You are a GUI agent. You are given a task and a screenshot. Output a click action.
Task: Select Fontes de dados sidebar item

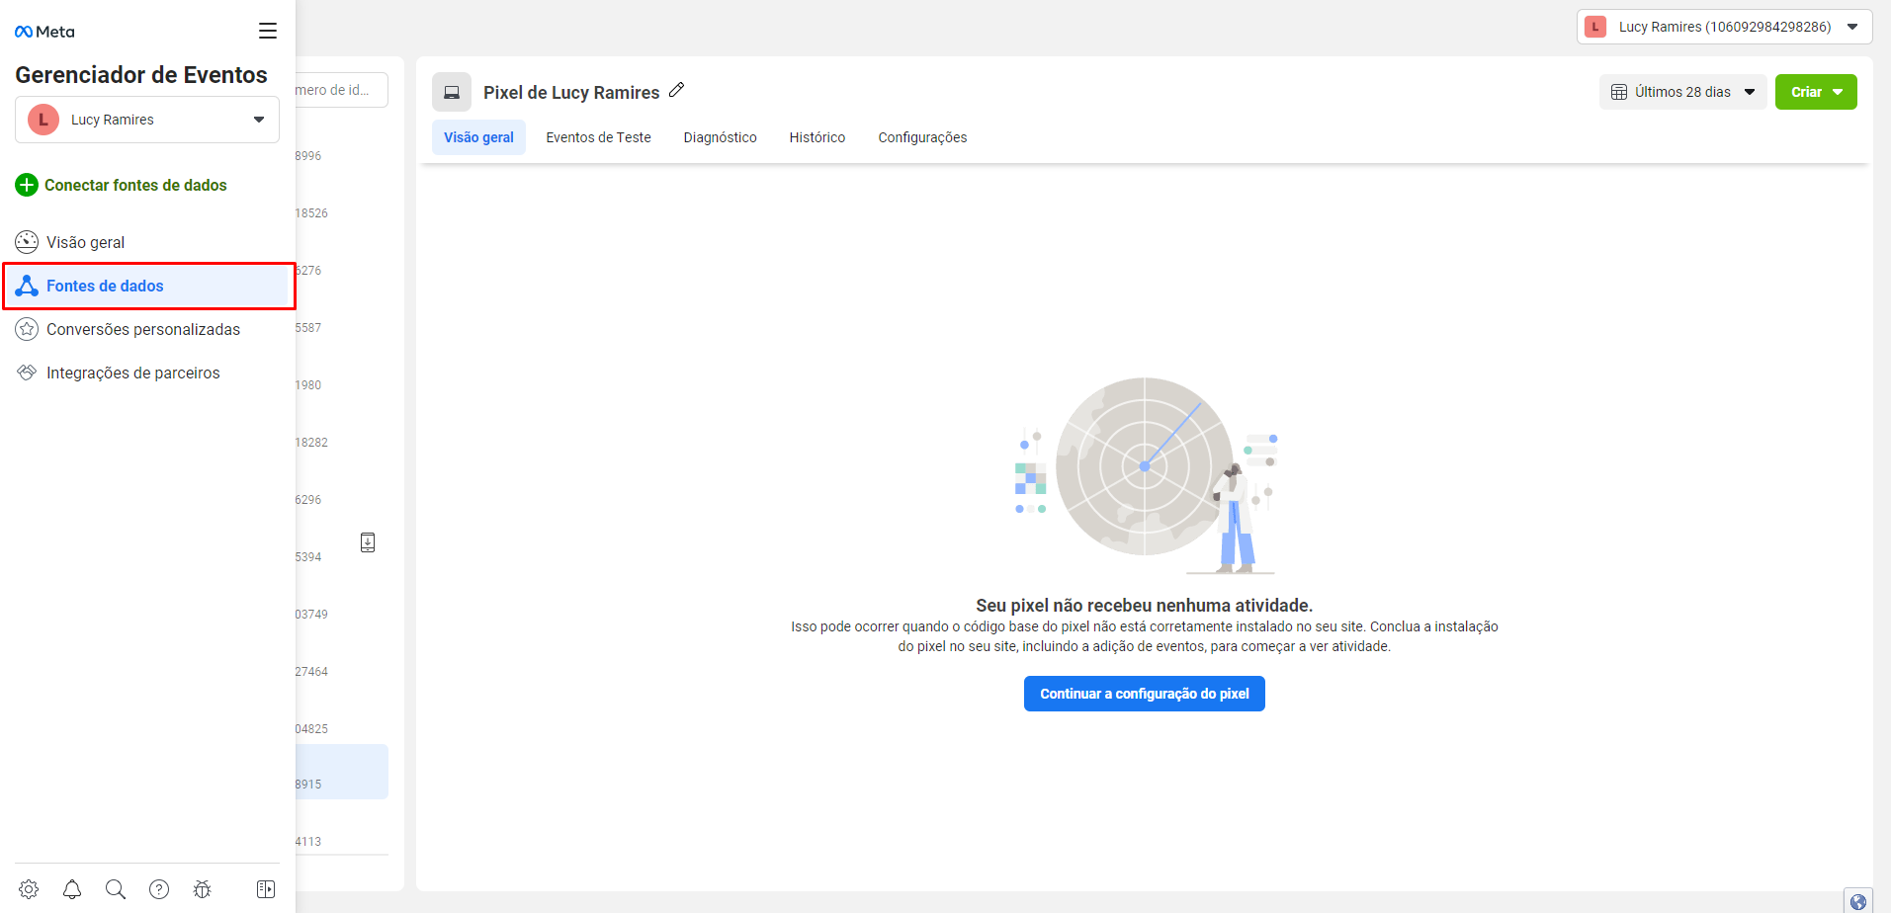click(x=148, y=286)
